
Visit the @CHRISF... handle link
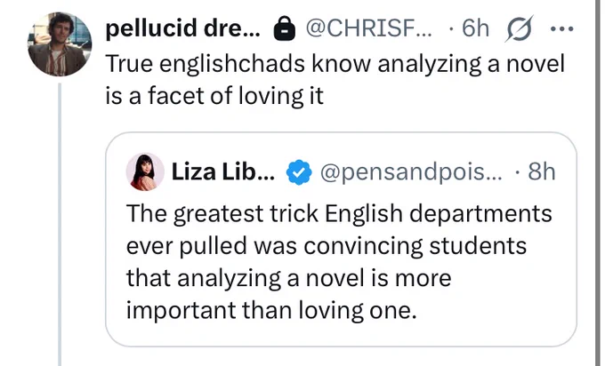pyautogui.click(x=369, y=28)
